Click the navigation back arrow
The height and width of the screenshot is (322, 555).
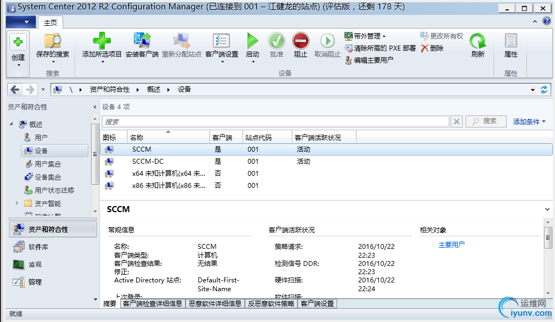click(15, 90)
